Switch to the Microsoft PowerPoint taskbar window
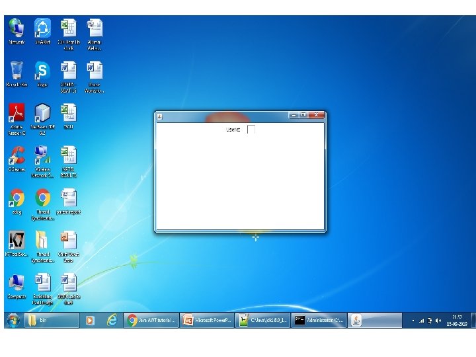476x357 pixels. (207, 320)
